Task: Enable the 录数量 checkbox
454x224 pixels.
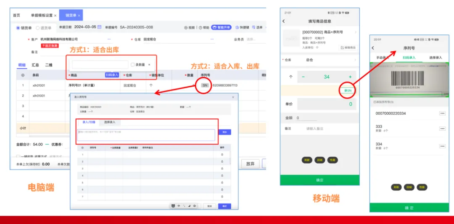Action: 132,65
